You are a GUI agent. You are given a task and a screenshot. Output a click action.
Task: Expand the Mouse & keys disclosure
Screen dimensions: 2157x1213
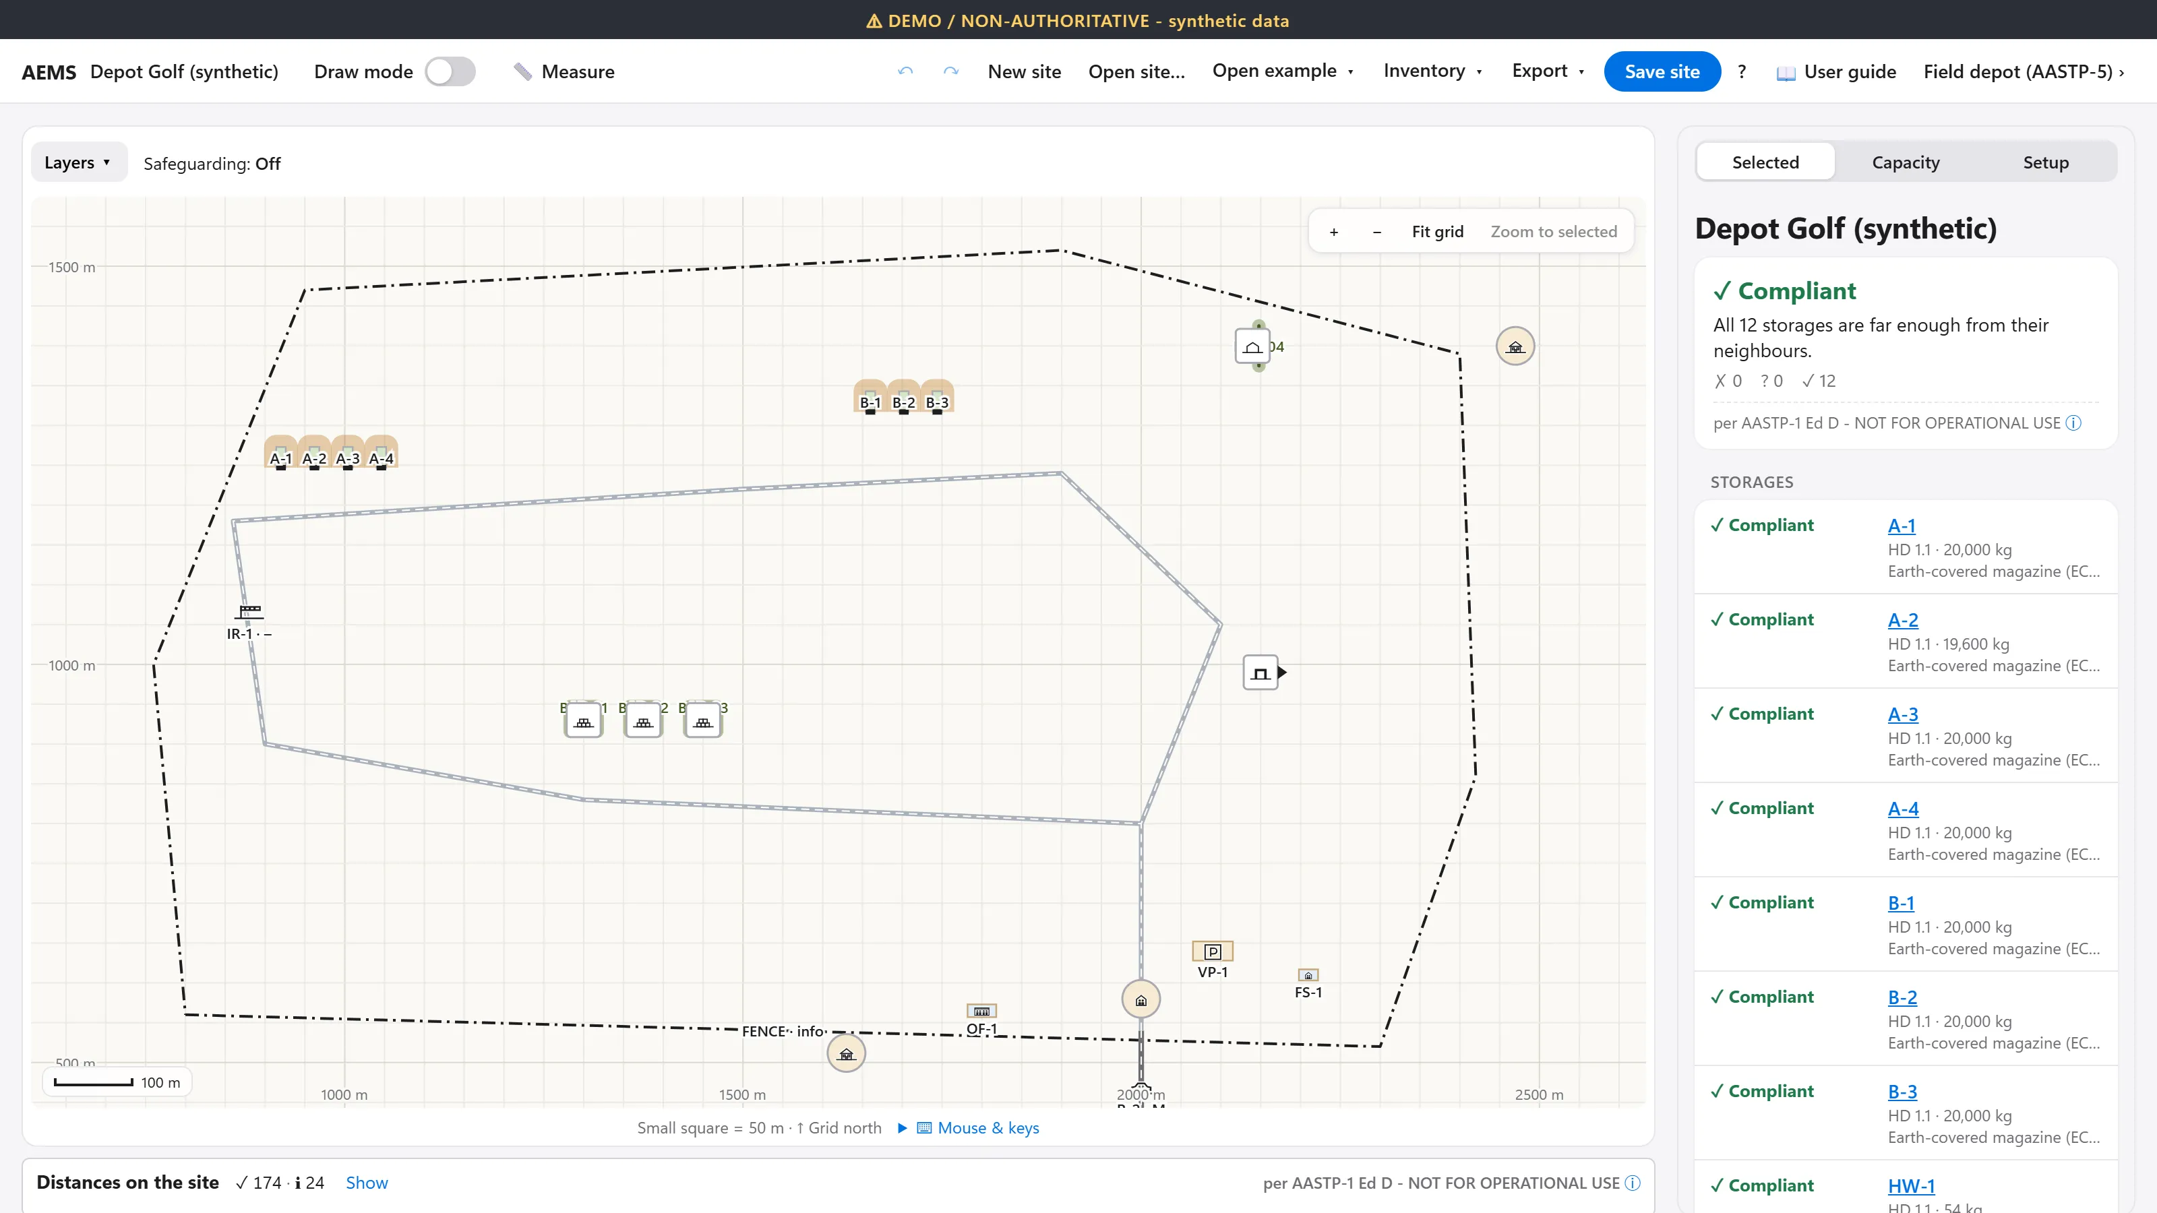tap(968, 1127)
